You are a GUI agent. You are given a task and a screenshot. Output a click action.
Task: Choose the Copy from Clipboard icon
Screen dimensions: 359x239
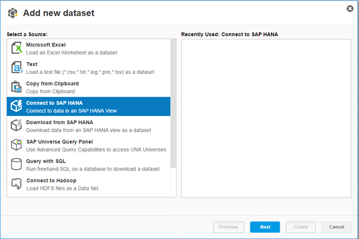[17, 87]
